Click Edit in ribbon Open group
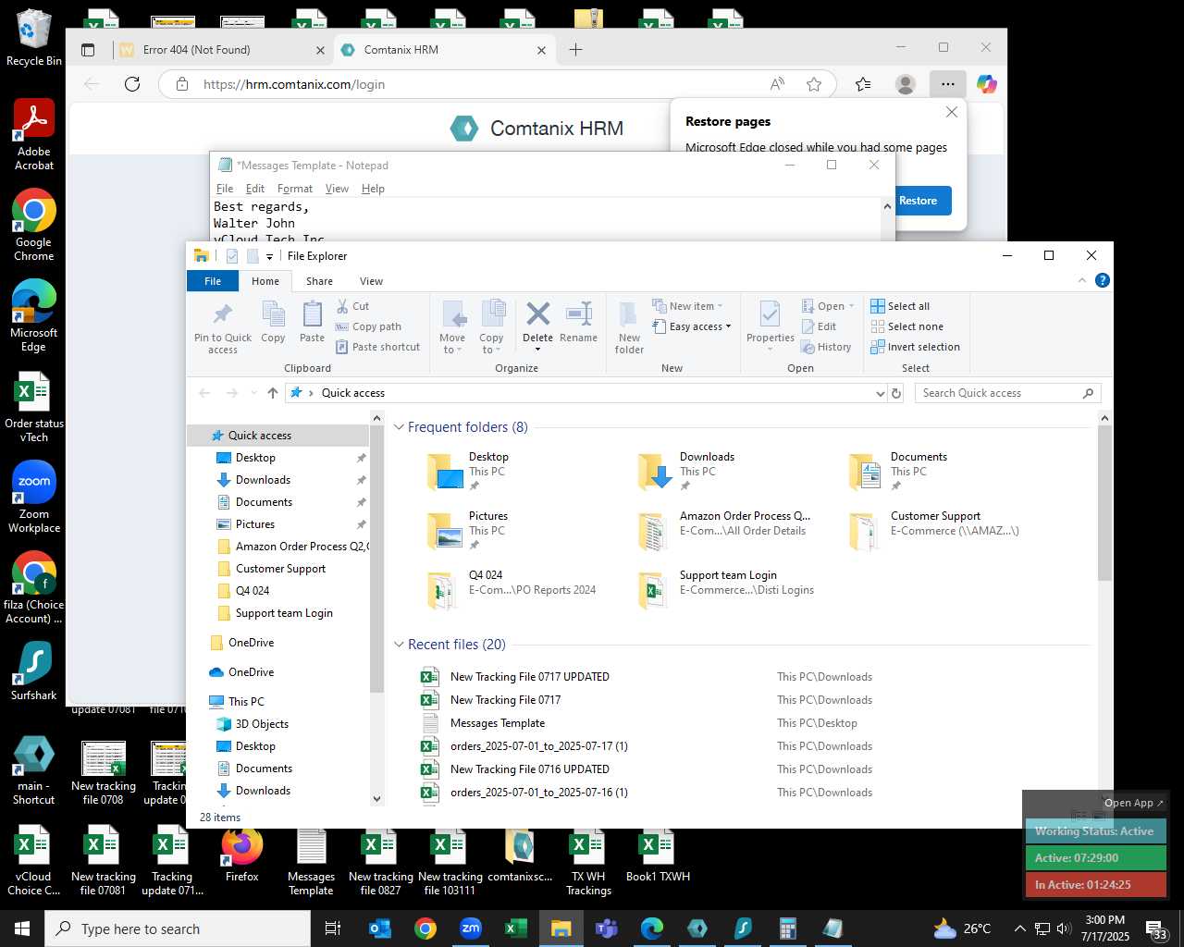 point(818,326)
